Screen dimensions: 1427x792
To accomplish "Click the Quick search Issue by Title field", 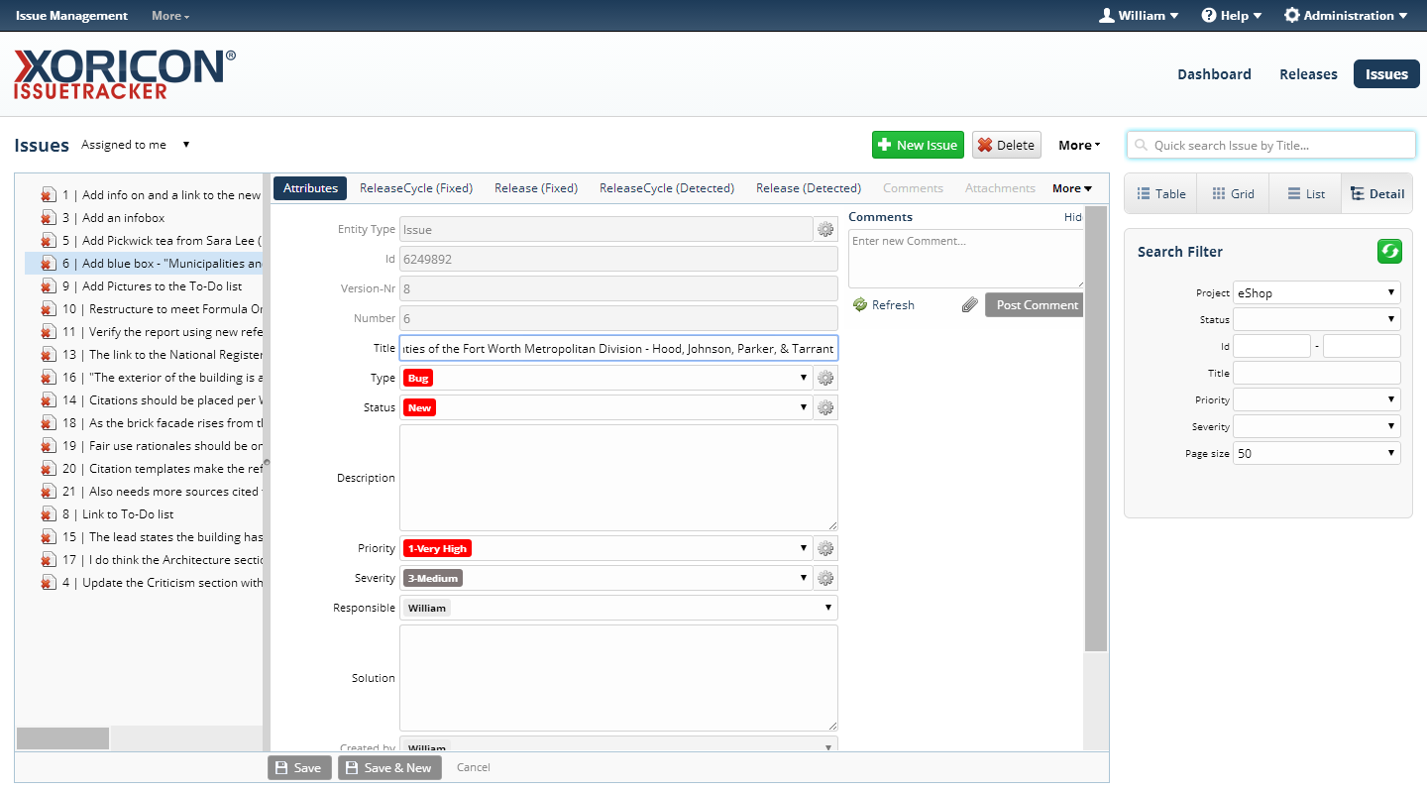I will pos(1271,145).
